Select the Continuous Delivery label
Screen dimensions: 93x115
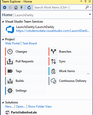click(x=73, y=81)
